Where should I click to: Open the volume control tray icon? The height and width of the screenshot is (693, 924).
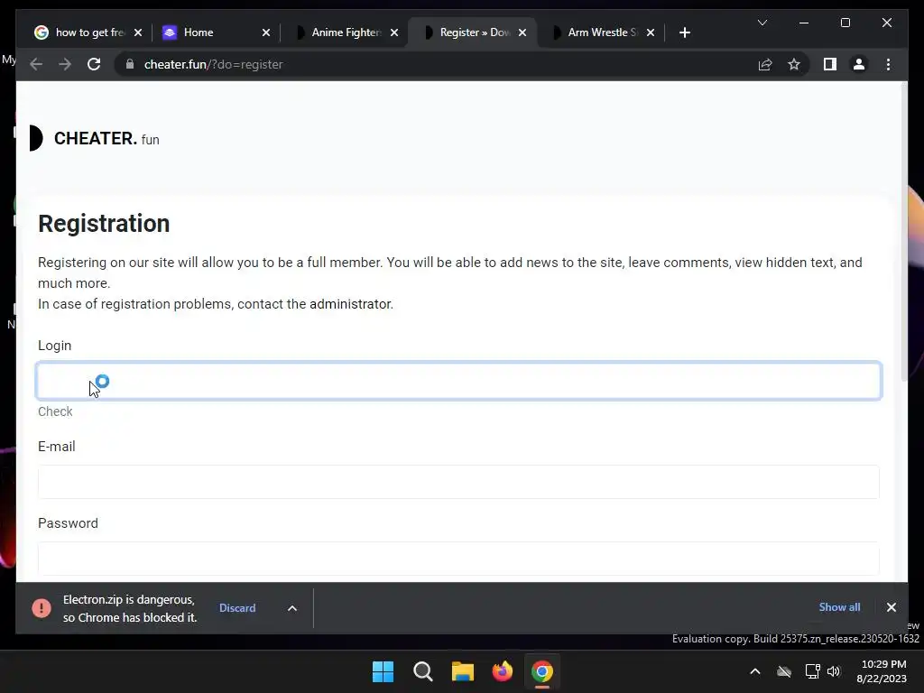(x=834, y=671)
